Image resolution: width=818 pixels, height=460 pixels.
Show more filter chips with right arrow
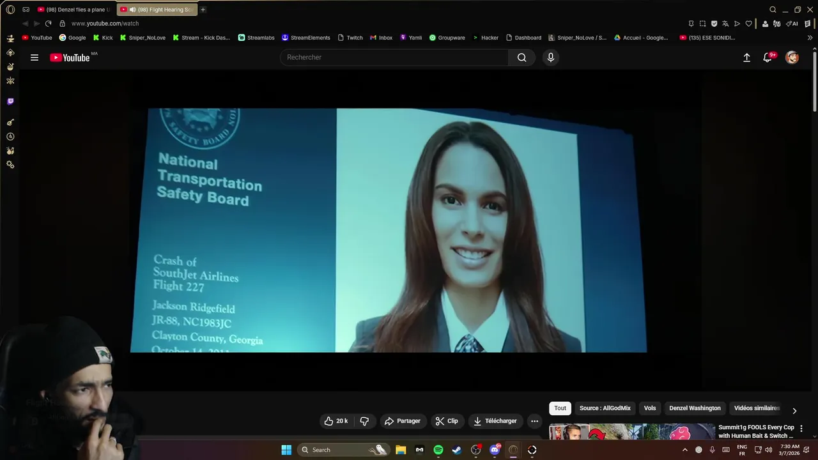794,411
